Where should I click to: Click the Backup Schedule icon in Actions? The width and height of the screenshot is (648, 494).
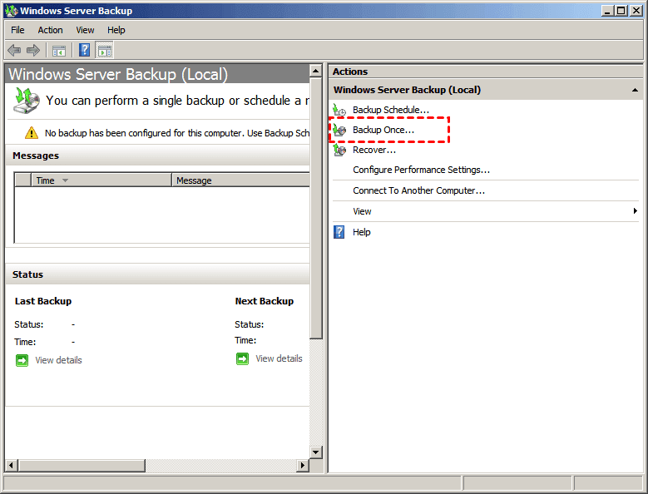[339, 110]
